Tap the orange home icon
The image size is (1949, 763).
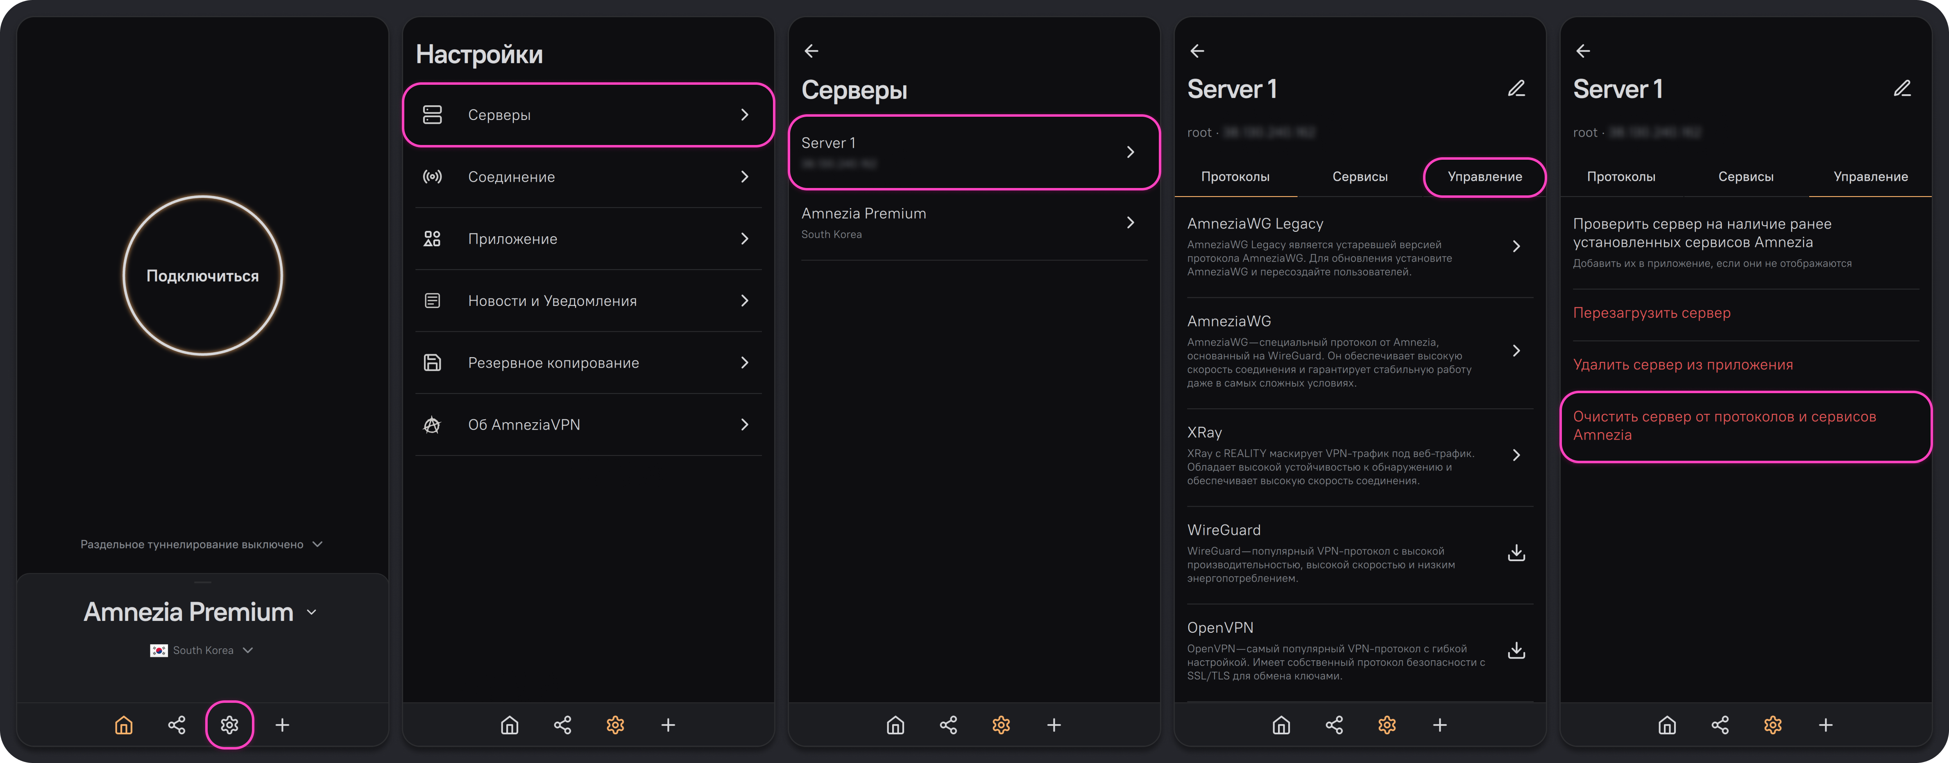pyautogui.click(x=123, y=725)
